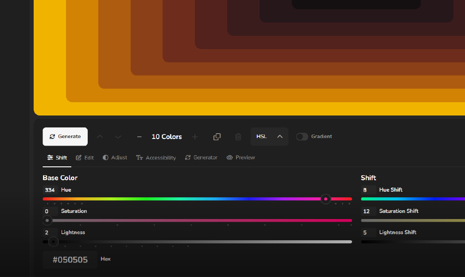Click the Hex field showing #050505
Viewport: 465px width, 277px height.
click(70, 260)
